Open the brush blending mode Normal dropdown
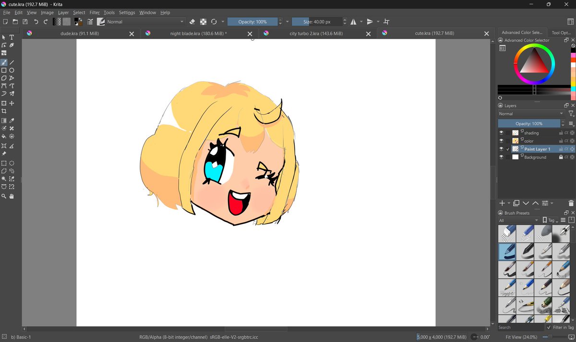This screenshot has height=342, width=576. (x=145, y=22)
